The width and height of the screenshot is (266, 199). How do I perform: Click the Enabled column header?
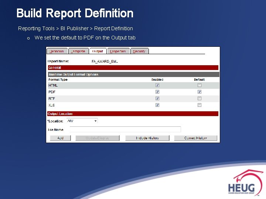click(x=157, y=80)
